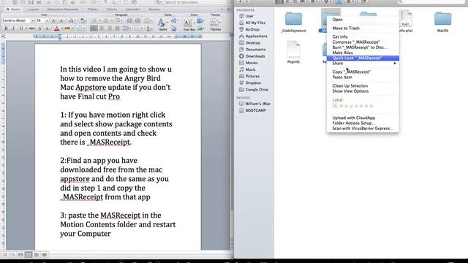Toggle strikethrough formatting in Word ribbon
This screenshot has width=468, height=263.
tap(31, 28)
